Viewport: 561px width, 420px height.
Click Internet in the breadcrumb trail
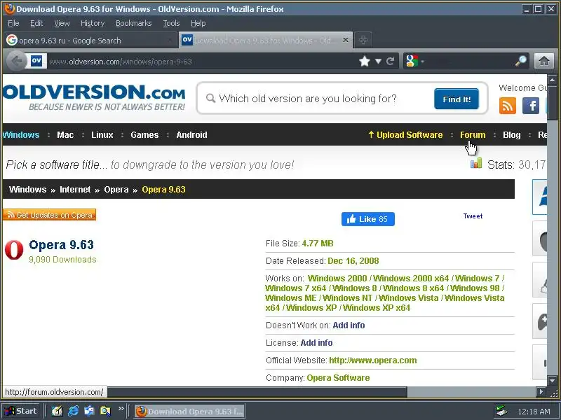pyautogui.click(x=75, y=189)
